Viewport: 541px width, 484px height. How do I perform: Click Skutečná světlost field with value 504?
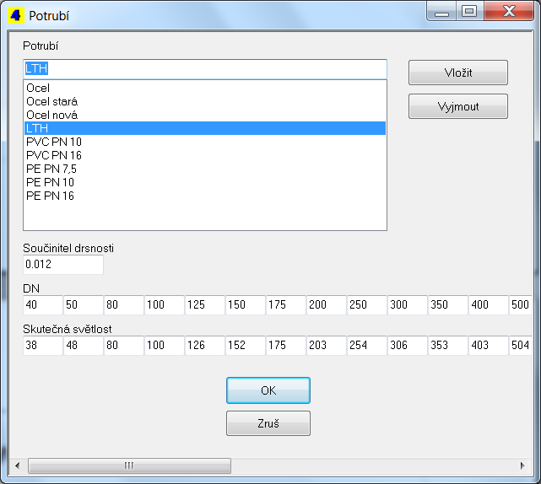tap(520, 345)
